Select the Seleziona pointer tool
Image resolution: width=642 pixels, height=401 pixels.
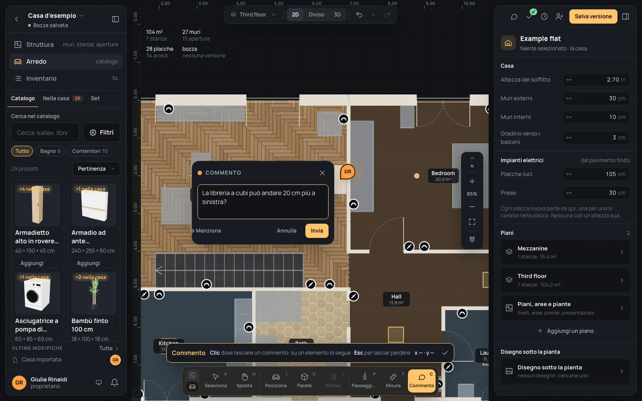216,381
